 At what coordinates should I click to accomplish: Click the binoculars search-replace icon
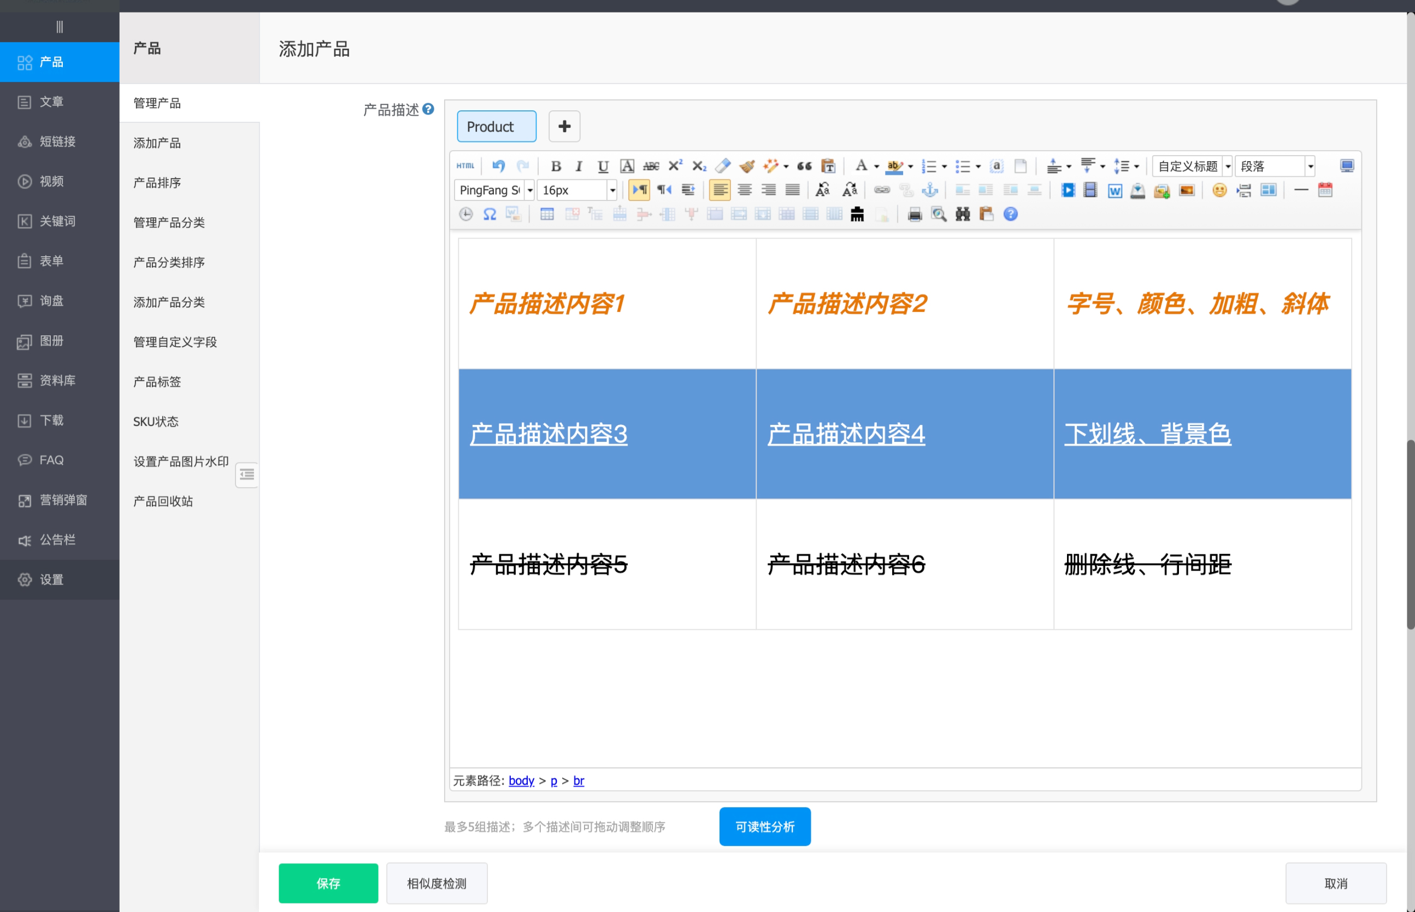click(963, 215)
